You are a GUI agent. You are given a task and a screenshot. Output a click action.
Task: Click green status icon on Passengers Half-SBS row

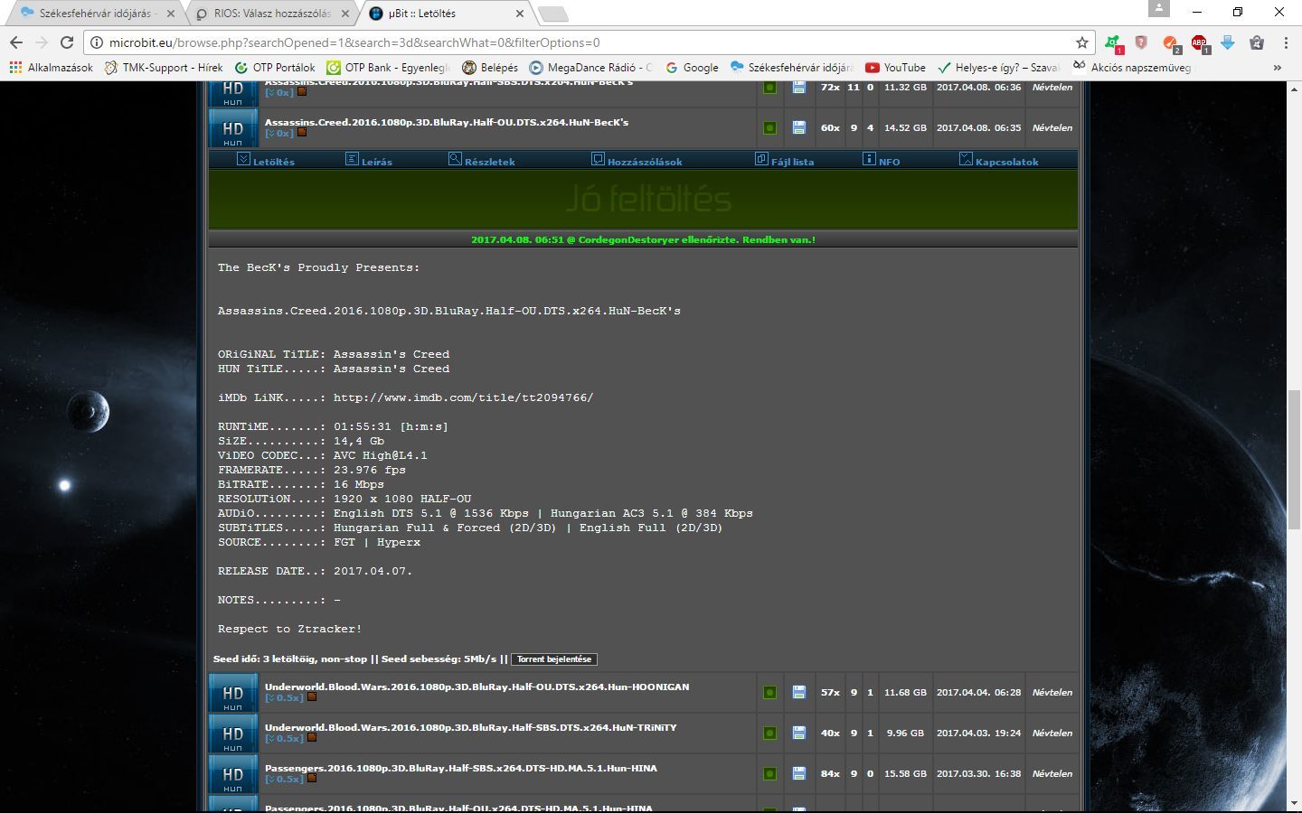[x=769, y=774]
